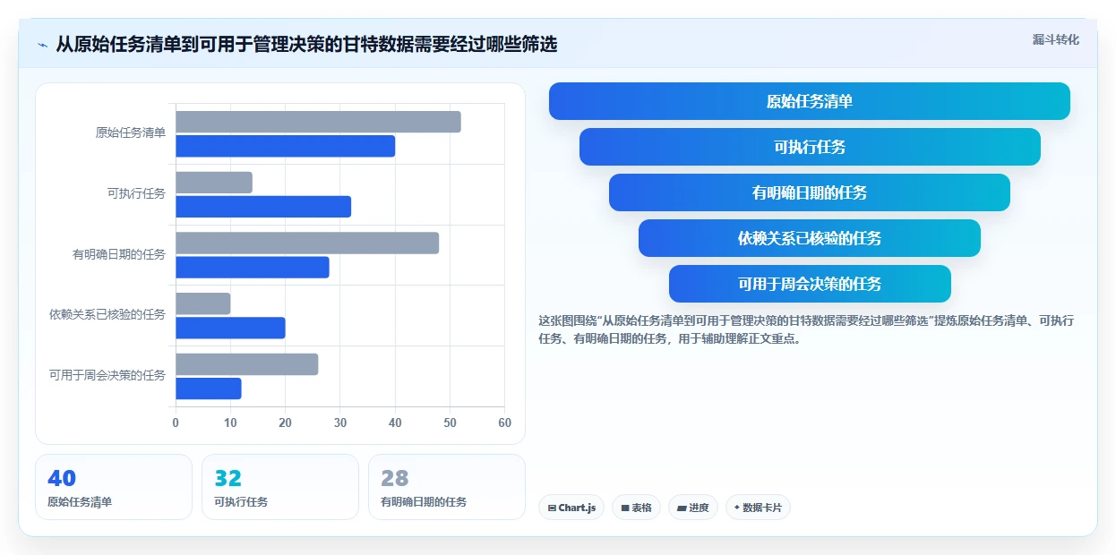Viewport: 1116px width, 555px height.
Task: Click the 数据卡片 tag chip
Action: tap(758, 508)
